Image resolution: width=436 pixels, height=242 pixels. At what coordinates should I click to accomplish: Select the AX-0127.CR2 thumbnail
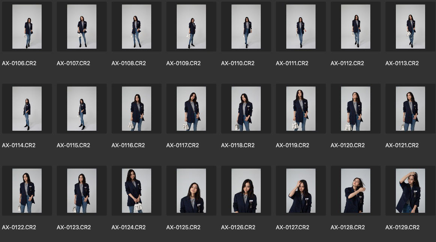coord(301,191)
